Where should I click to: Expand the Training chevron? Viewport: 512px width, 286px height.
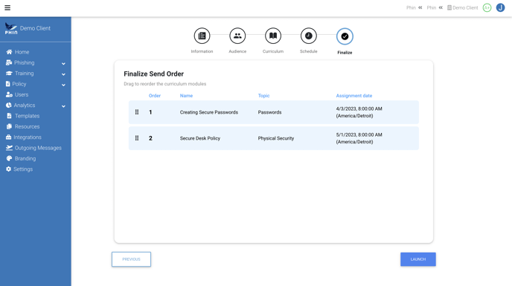tap(63, 74)
